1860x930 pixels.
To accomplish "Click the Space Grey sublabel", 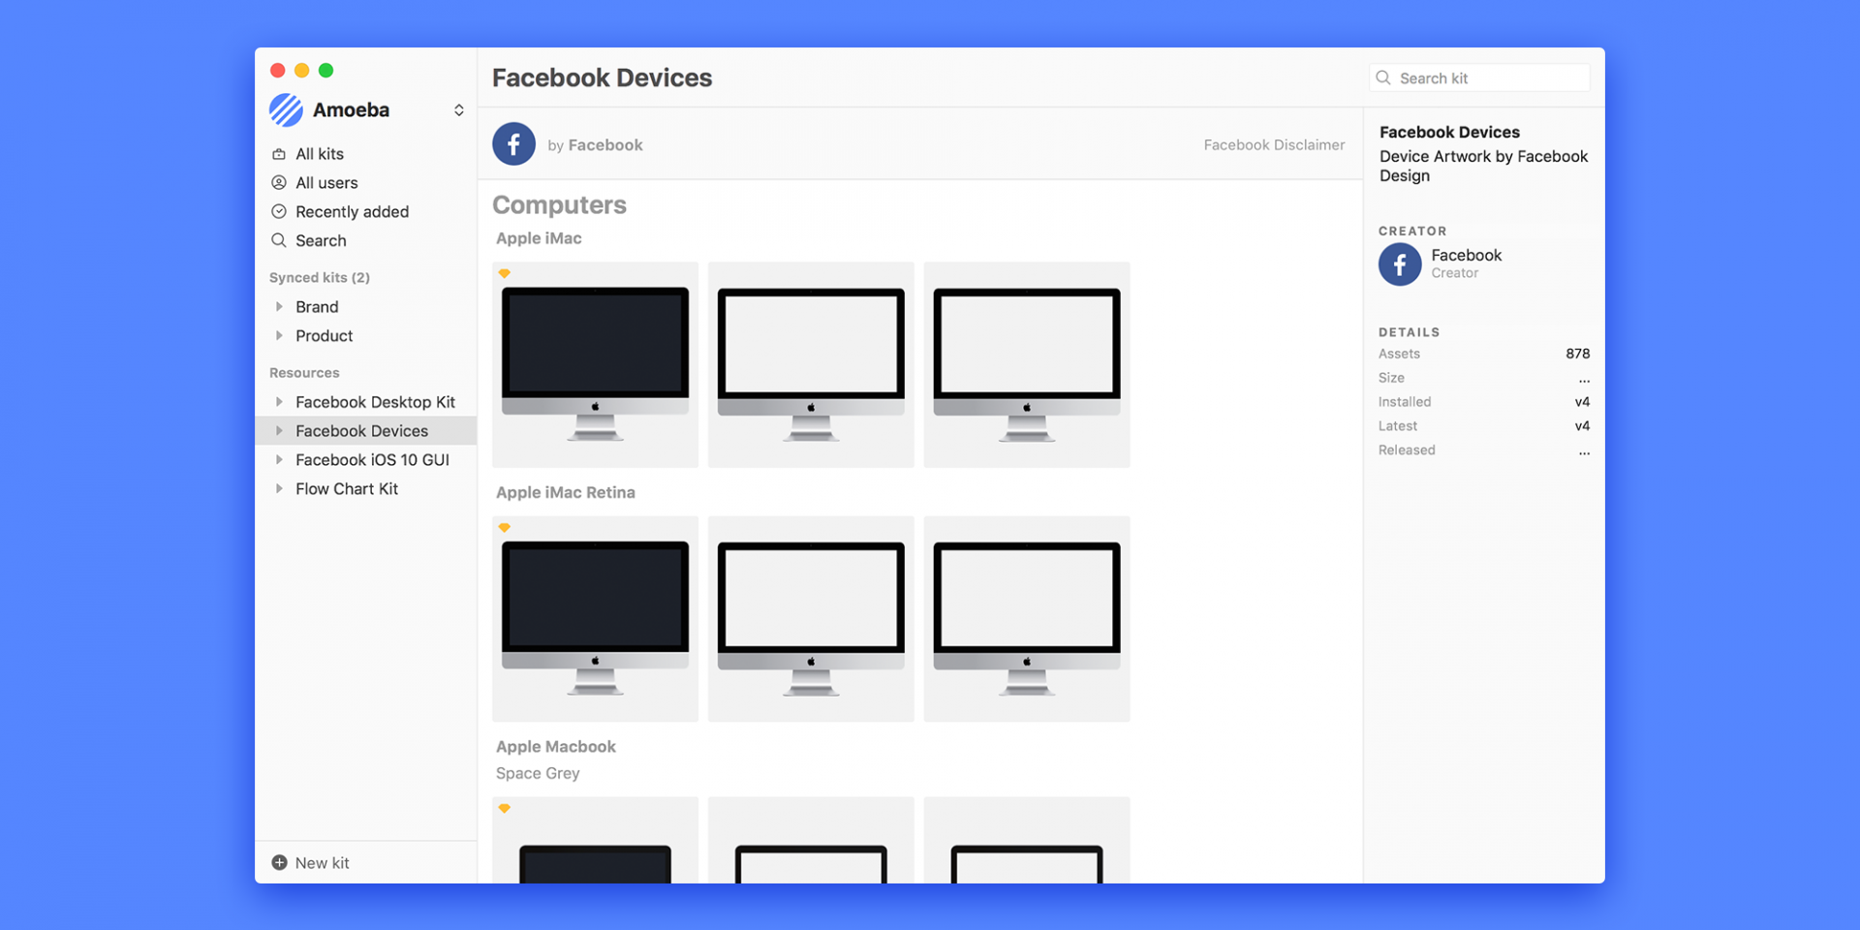I will [x=538, y=774].
